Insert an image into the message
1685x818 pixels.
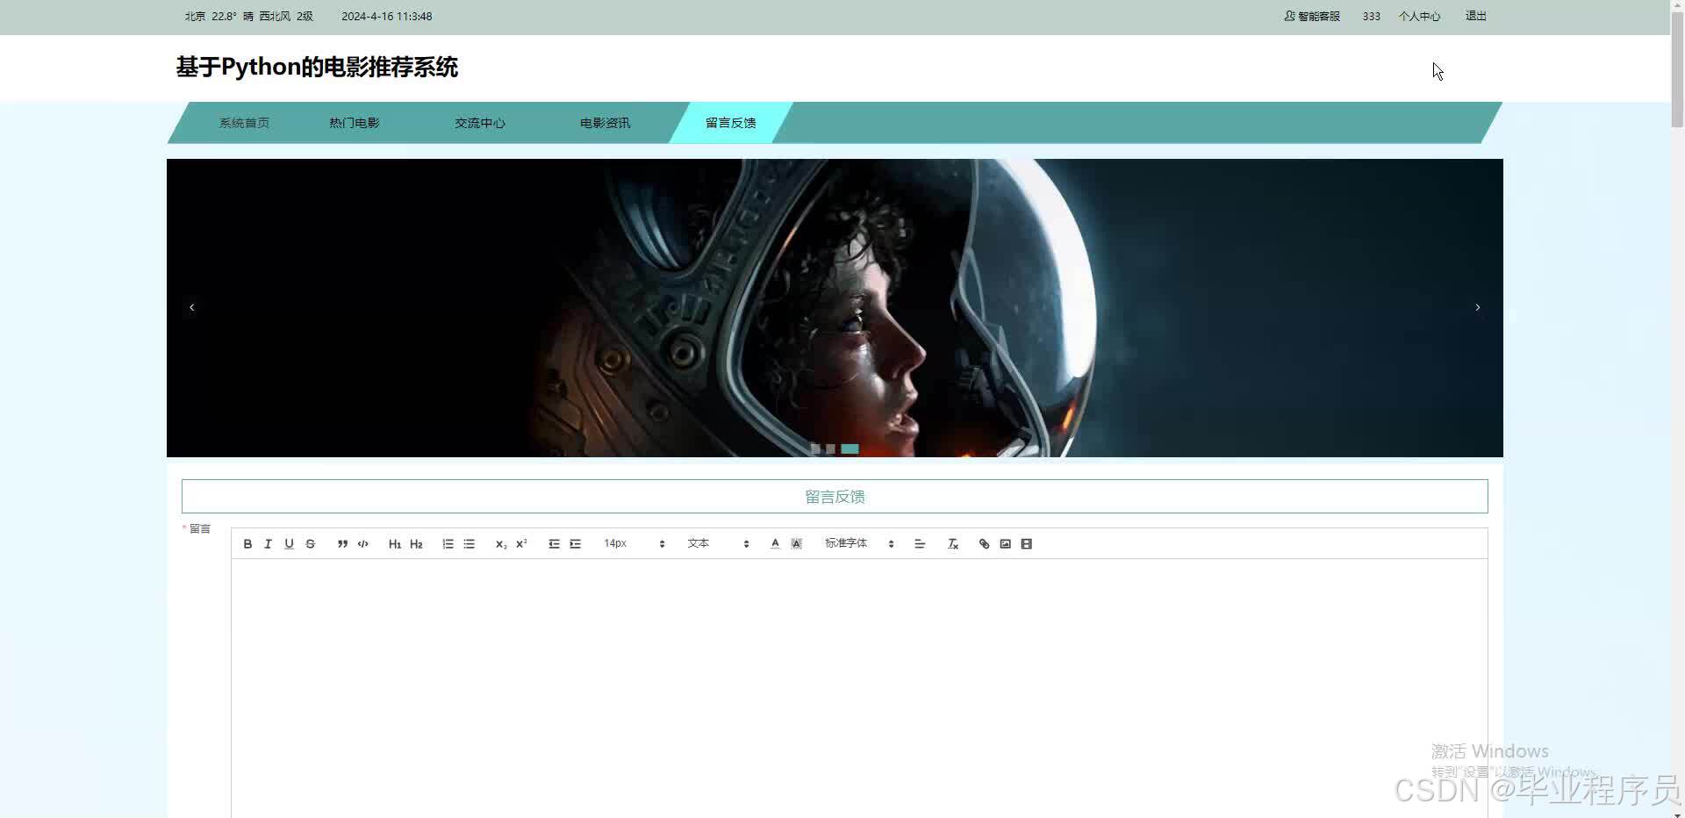(x=1006, y=544)
